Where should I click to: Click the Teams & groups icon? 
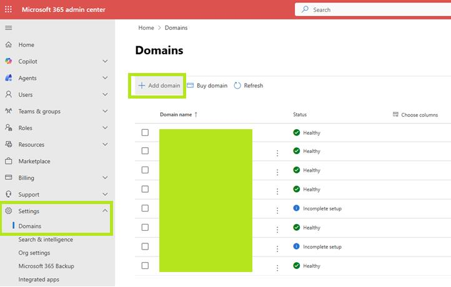[9, 111]
